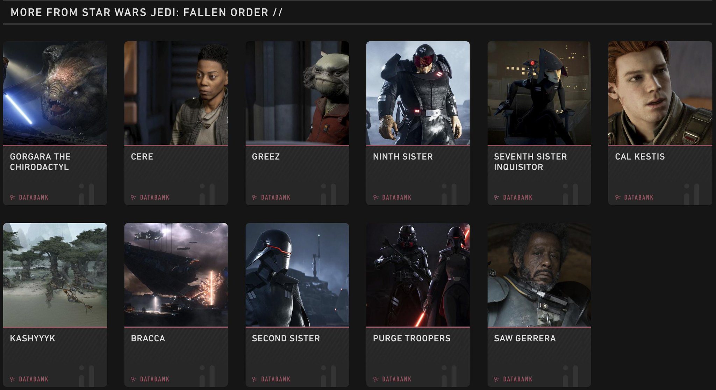Open the Bracca location thumbnail

coord(176,275)
